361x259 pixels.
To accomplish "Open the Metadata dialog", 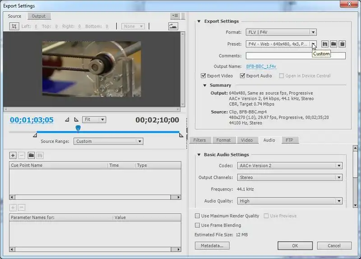I will 212,245.
